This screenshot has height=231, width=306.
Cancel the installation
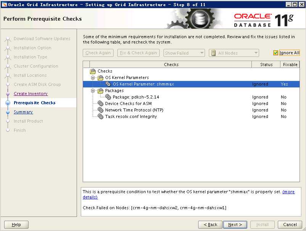(290, 225)
